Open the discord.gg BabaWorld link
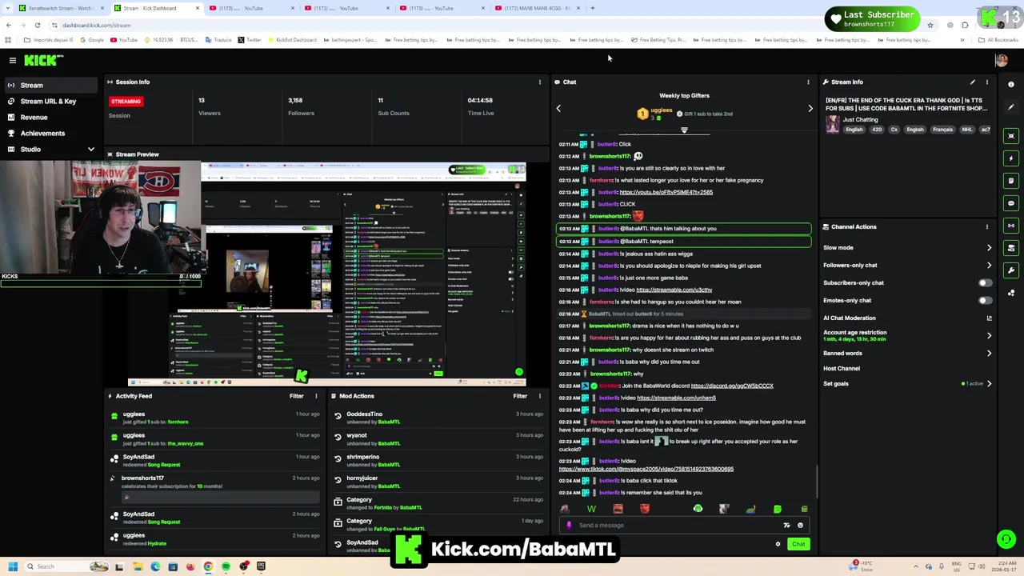 pyautogui.click(x=732, y=386)
